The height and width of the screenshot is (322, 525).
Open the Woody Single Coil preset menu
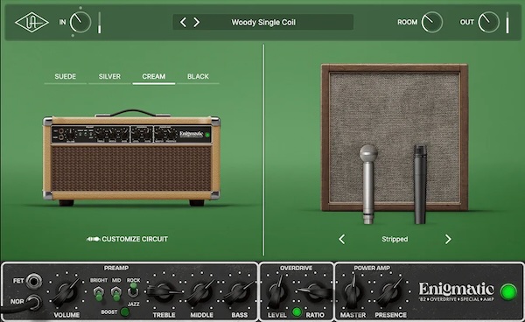coord(263,23)
